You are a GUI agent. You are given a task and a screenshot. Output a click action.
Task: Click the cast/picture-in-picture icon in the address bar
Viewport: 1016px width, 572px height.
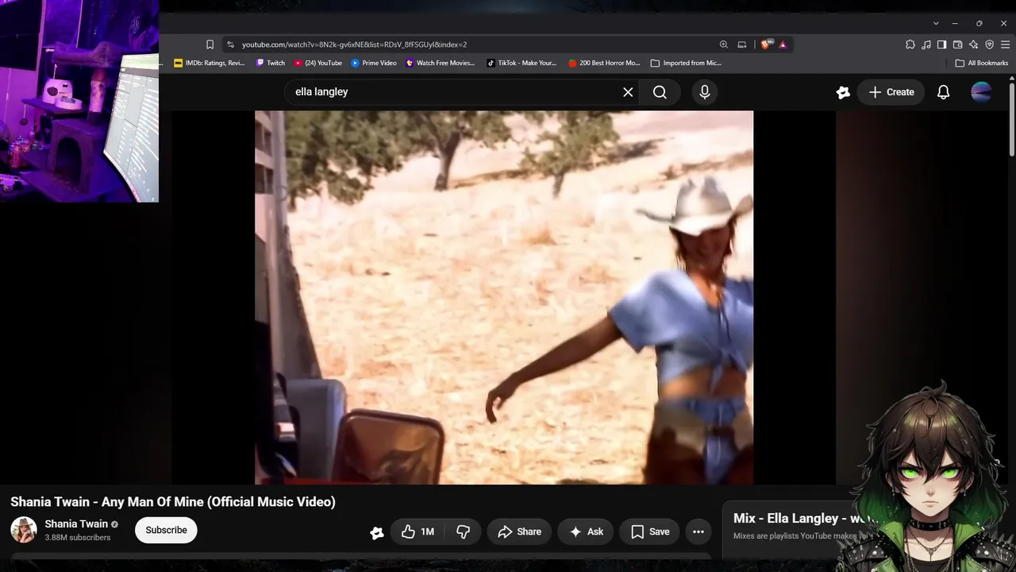coord(742,44)
